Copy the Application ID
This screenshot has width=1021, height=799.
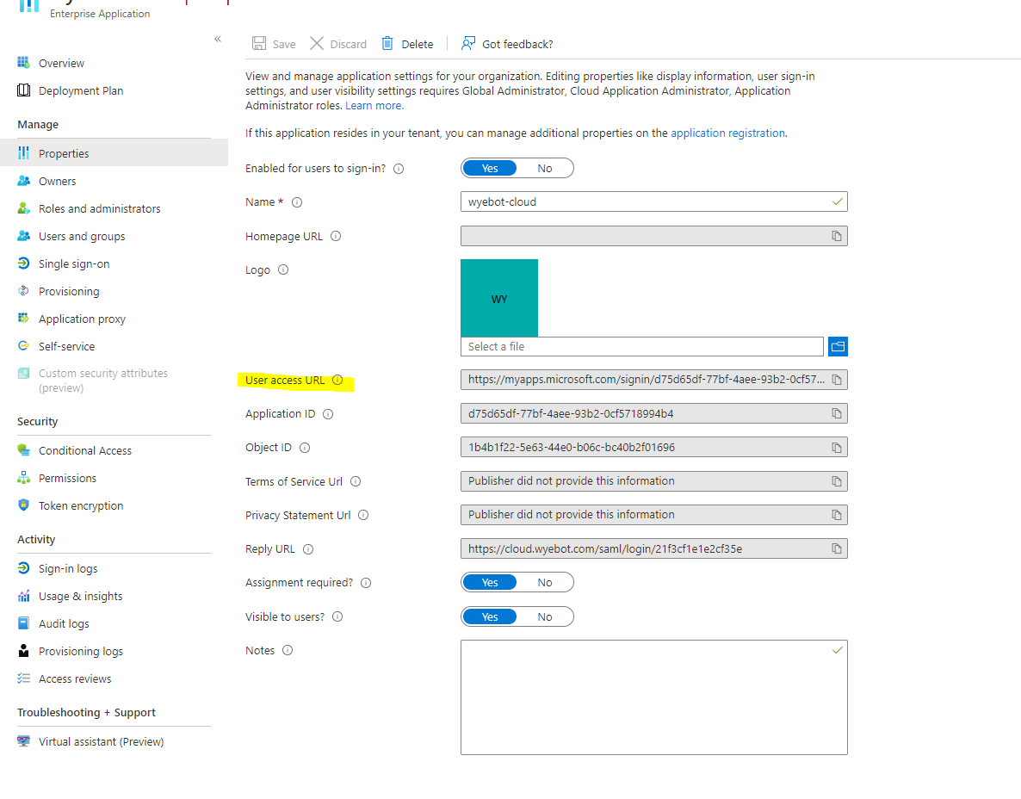click(x=837, y=413)
